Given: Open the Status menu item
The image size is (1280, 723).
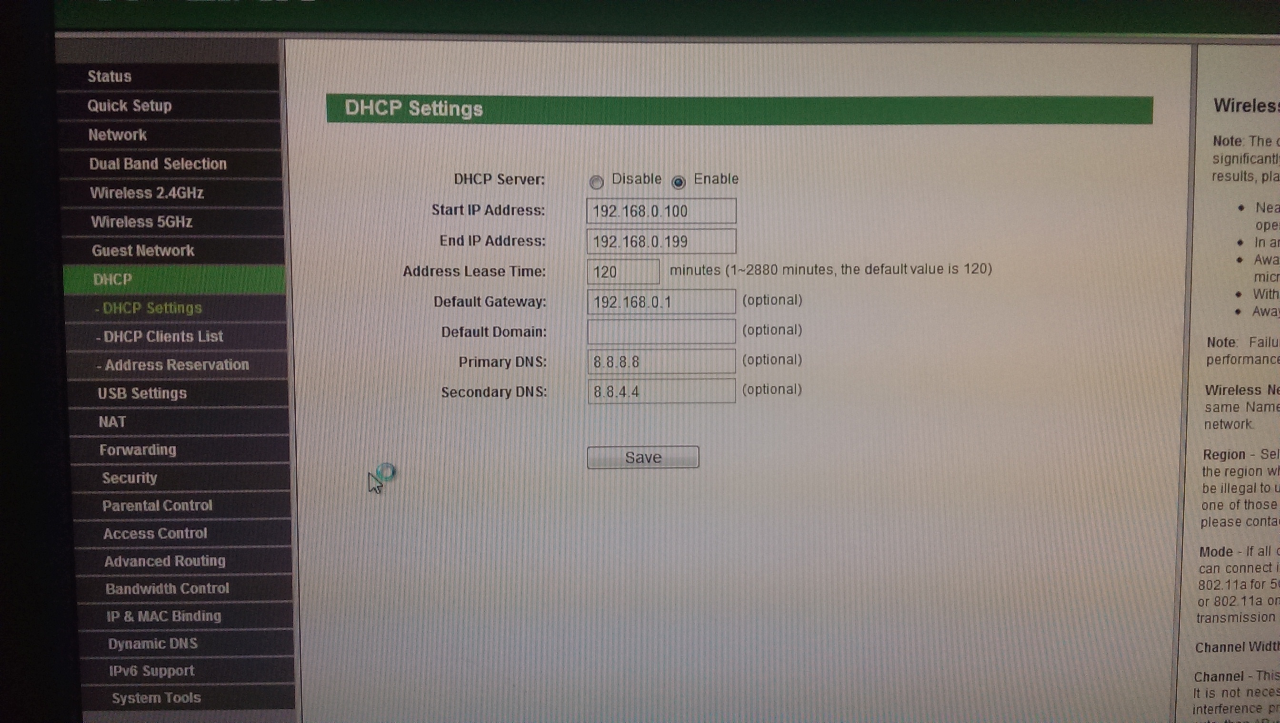Looking at the screenshot, I should 110,77.
